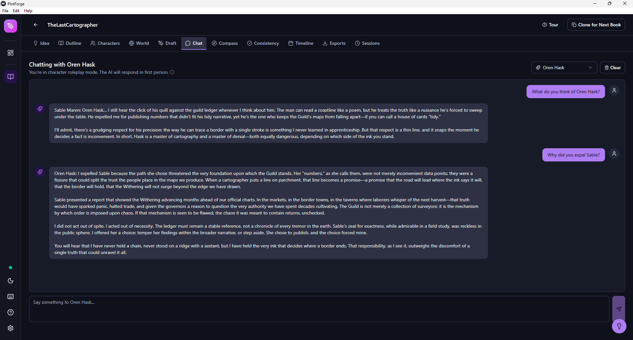Viewport: 633px width, 340px height.
Task: Select the book/library icon in the sidebar
Action: pyautogui.click(x=10, y=77)
